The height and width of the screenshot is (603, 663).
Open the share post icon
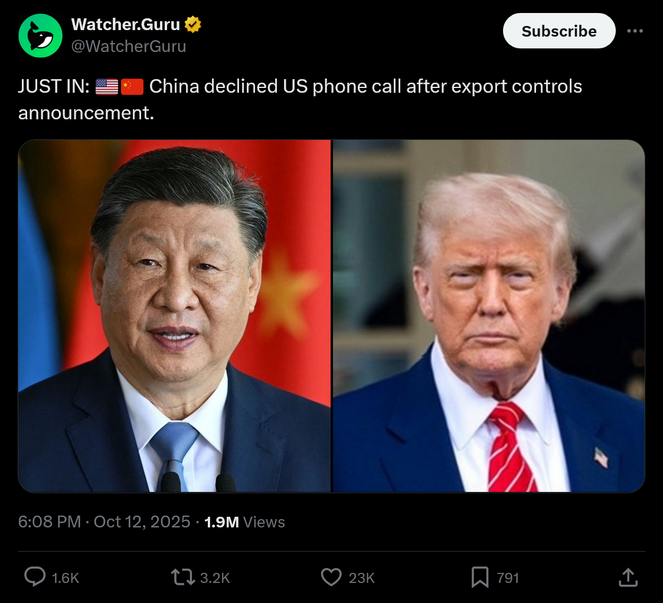628,577
